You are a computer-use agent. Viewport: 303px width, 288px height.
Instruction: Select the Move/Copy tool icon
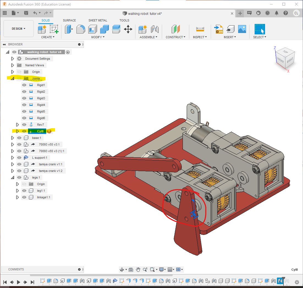tap(128, 29)
